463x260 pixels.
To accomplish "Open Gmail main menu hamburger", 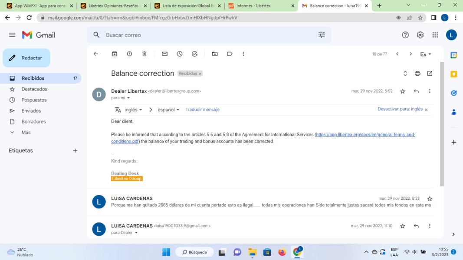I will [12, 35].
